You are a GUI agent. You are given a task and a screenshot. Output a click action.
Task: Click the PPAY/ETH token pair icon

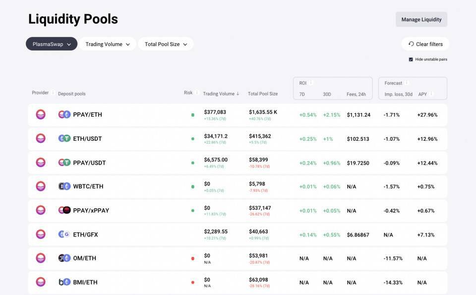tap(64, 115)
